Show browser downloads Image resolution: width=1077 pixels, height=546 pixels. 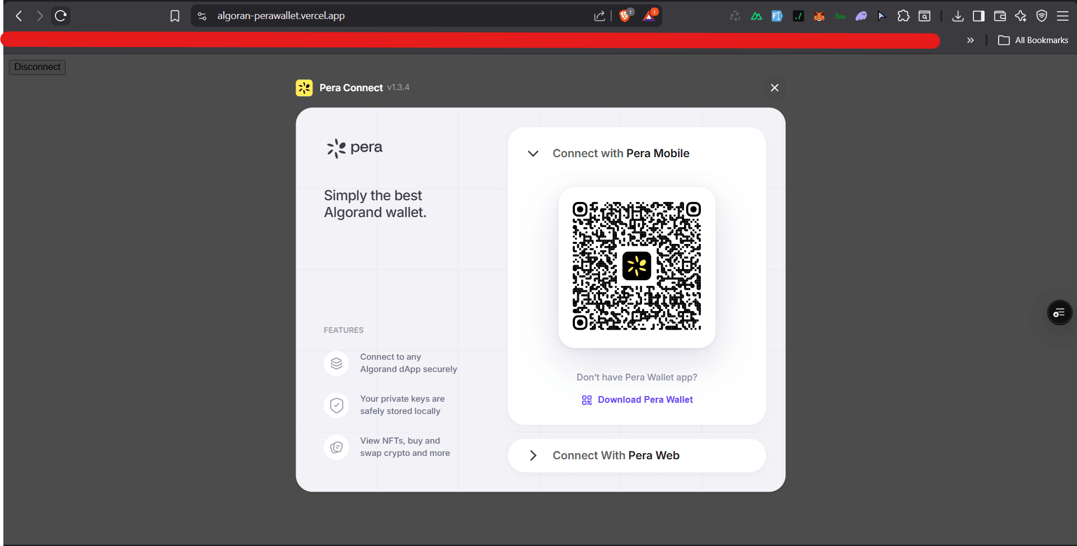pyautogui.click(x=958, y=16)
